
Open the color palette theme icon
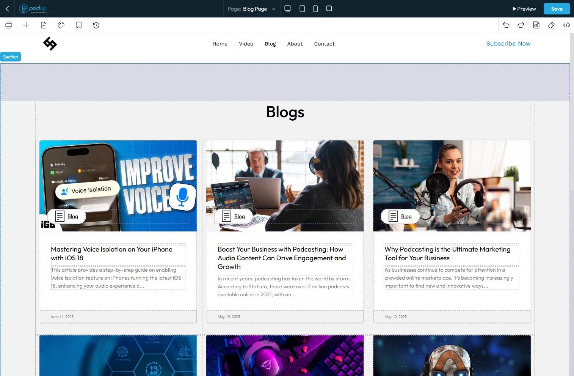61,25
